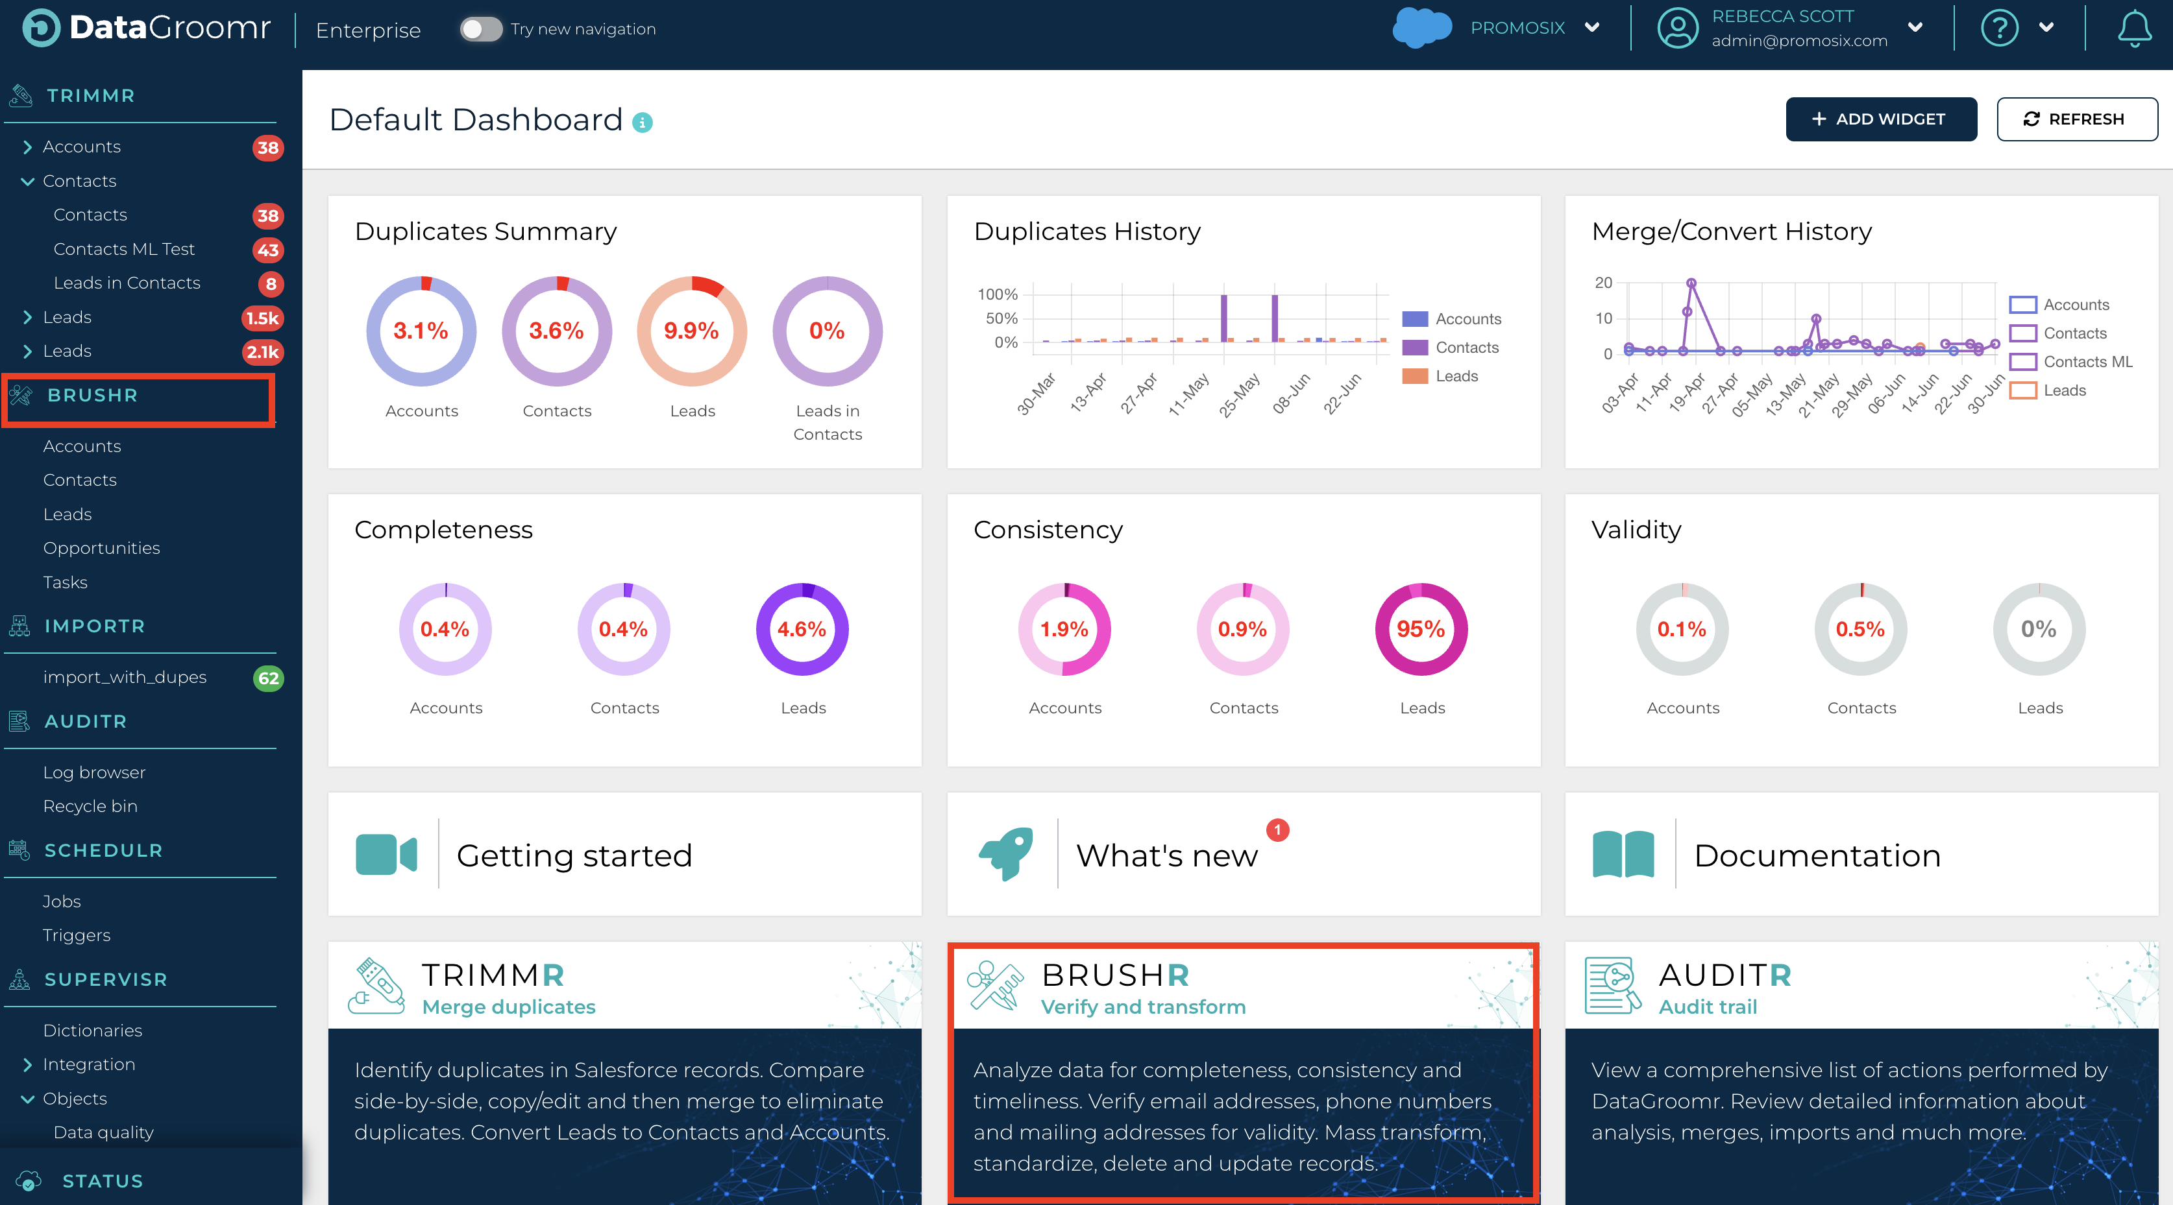Click the Default Dashboard info icon
The height and width of the screenshot is (1205, 2173).
[643, 123]
